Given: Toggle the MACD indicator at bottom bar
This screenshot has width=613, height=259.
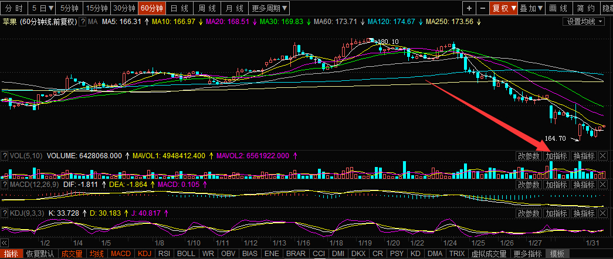Looking at the screenshot, I should click(121, 254).
